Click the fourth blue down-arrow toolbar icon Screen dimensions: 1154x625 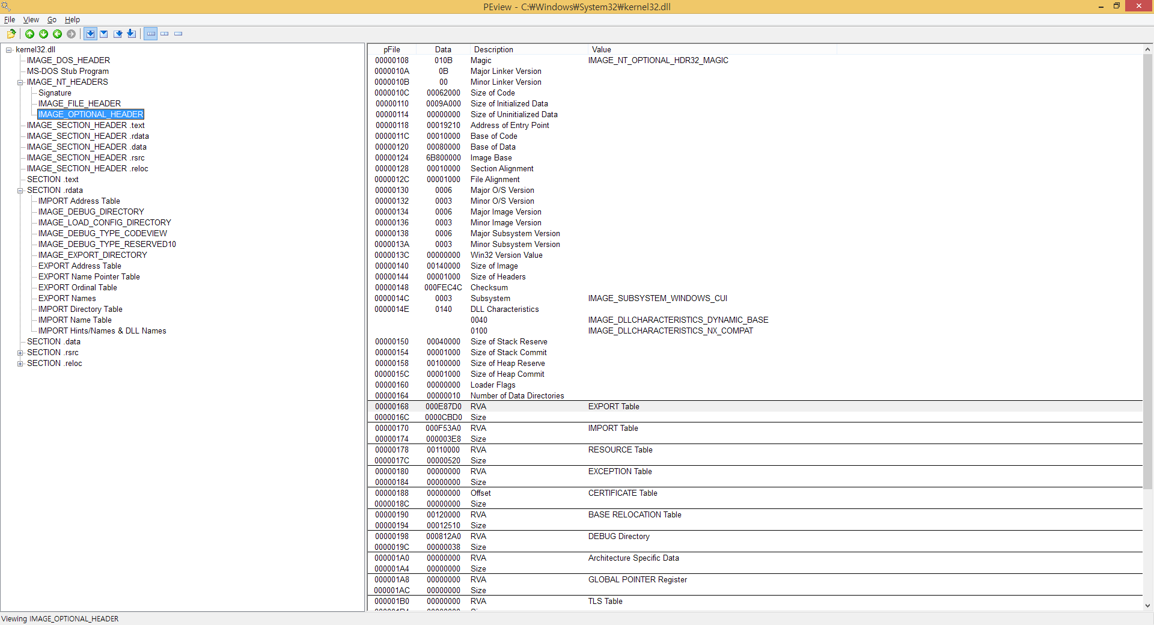click(132, 34)
